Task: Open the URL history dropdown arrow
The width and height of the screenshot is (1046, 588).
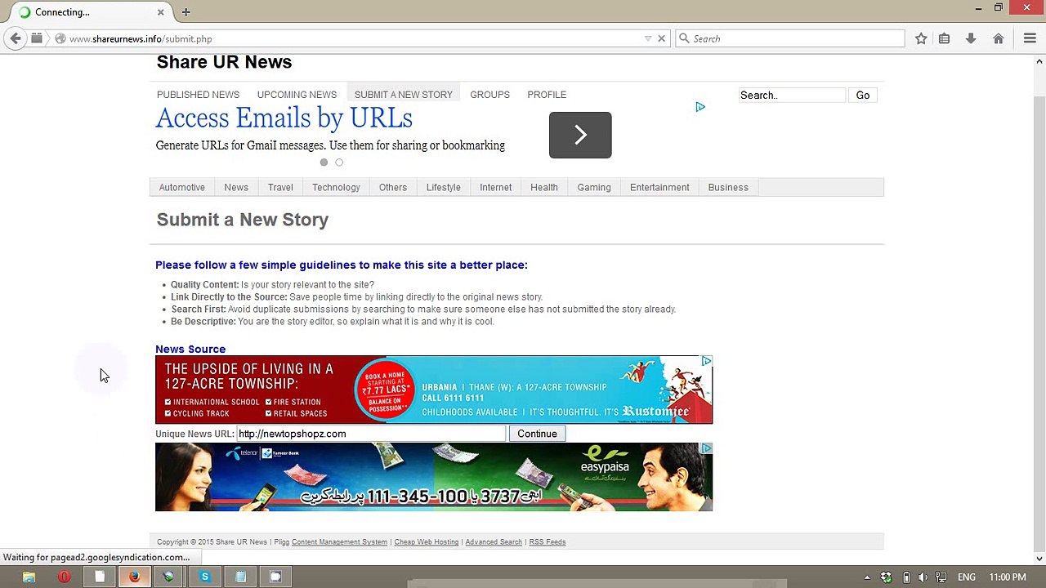Action: click(x=648, y=38)
